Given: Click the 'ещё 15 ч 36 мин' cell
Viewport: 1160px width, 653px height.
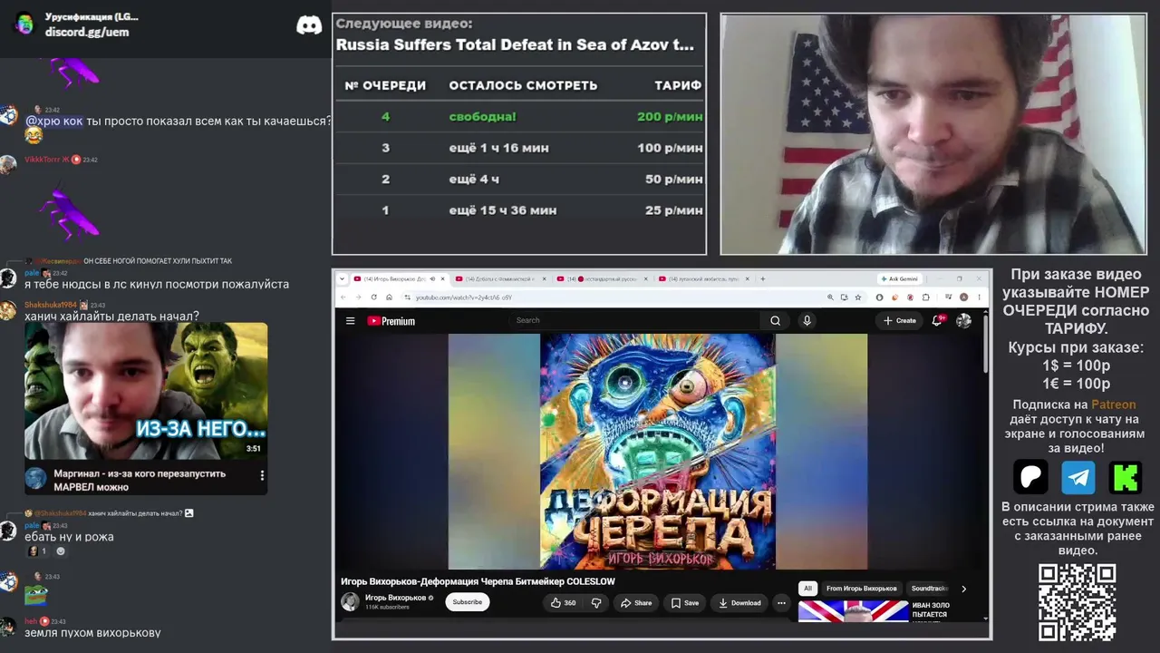Looking at the screenshot, I should pyautogui.click(x=503, y=210).
